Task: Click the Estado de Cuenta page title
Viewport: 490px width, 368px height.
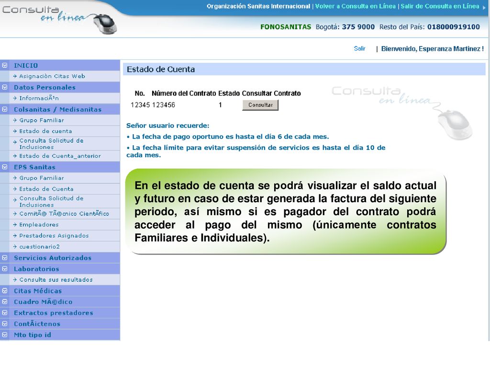Action: 161,69
